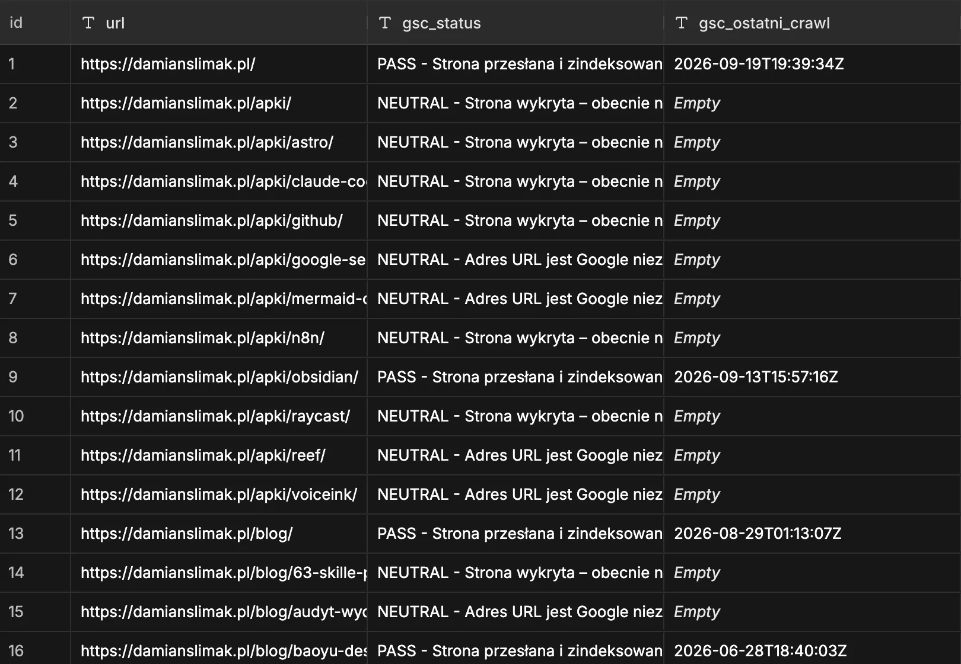The image size is (961, 664).
Task: Click the url cell containing /apki/google-se
Action: 219,260
